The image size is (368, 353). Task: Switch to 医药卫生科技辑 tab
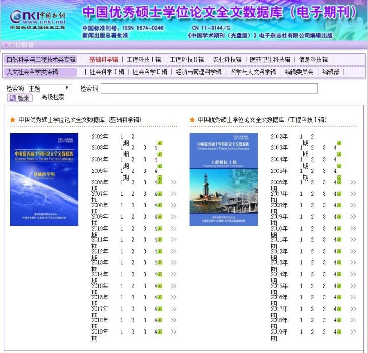coord(270,60)
